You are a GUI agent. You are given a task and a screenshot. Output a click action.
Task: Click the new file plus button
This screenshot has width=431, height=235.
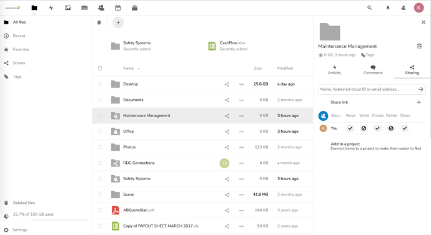[x=118, y=22]
